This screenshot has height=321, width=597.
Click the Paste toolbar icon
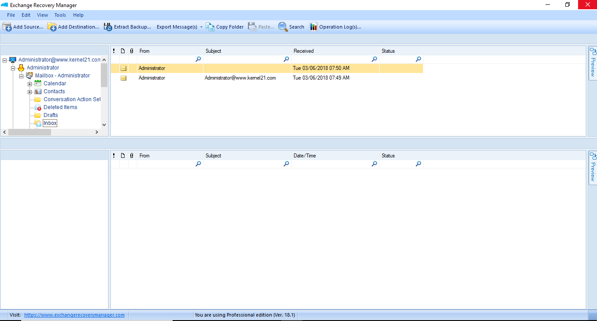click(252, 27)
